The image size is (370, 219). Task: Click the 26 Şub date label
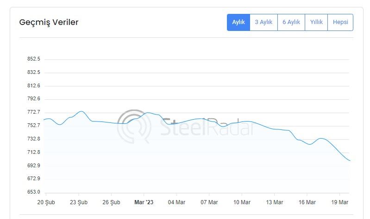tap(111, 202)
